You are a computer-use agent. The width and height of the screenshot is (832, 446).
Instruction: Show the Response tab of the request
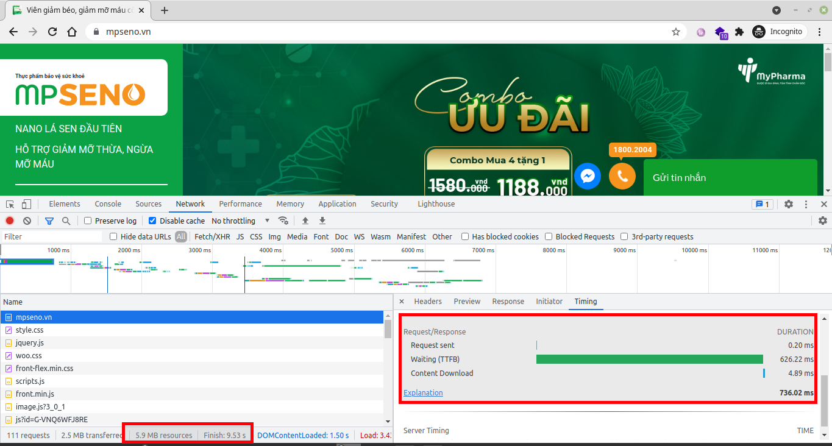tap(508, 302)
